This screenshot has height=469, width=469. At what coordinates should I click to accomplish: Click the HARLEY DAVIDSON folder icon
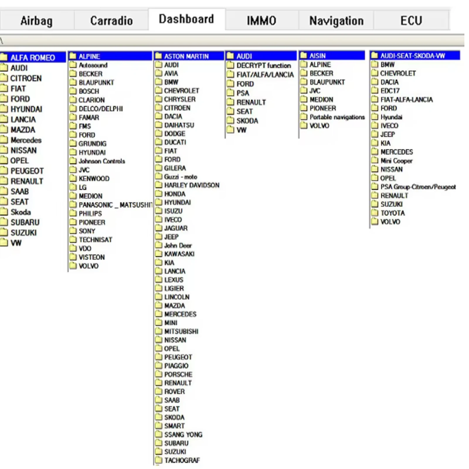point(159,185)
